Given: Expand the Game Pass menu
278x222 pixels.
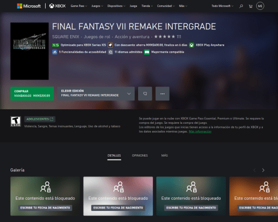Looking at the screenshot, I should [79, 6].
